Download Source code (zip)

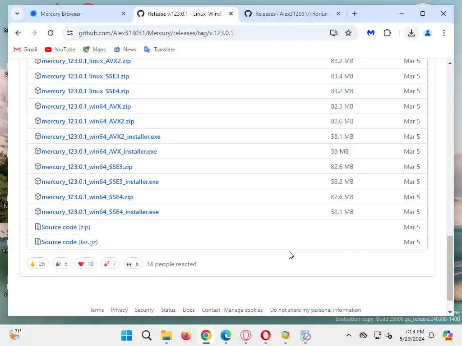click(66, 227)
